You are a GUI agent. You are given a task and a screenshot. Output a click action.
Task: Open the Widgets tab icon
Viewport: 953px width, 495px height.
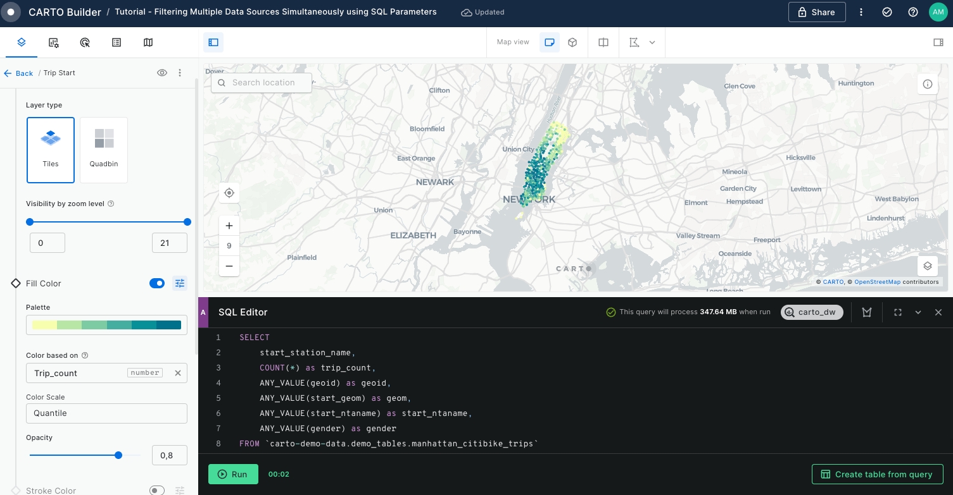coord(54,42)
